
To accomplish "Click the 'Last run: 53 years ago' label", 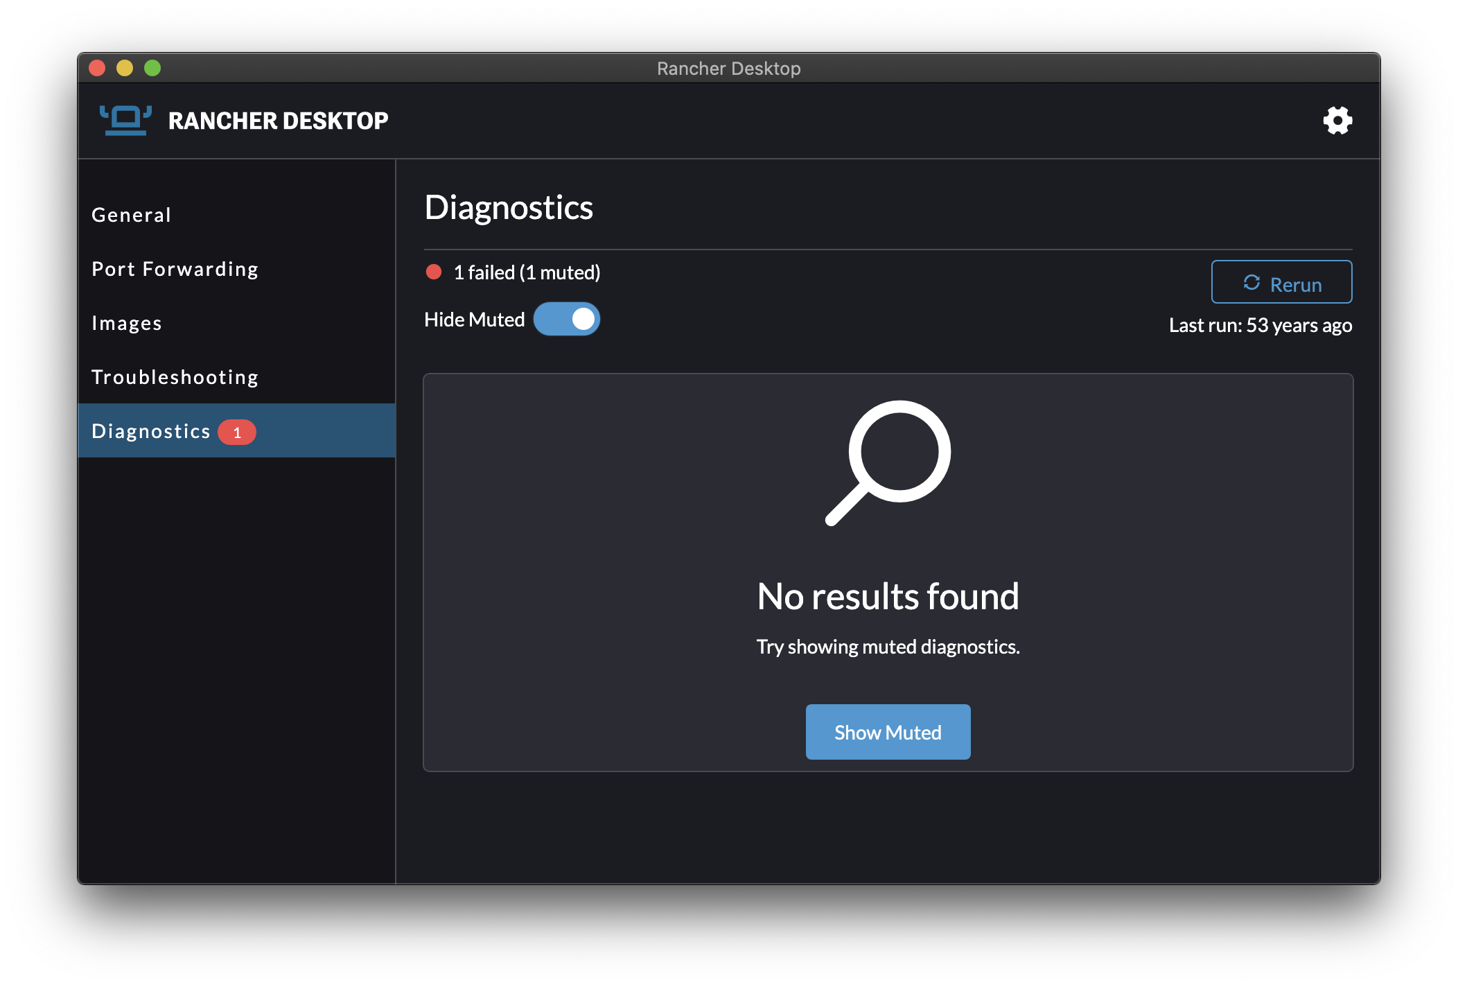I will (1259, 324).
